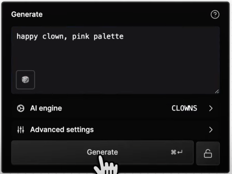Expand Advanced settings with its chevron arrow
This screenshot has width=232, height=174.
(211, 130)
